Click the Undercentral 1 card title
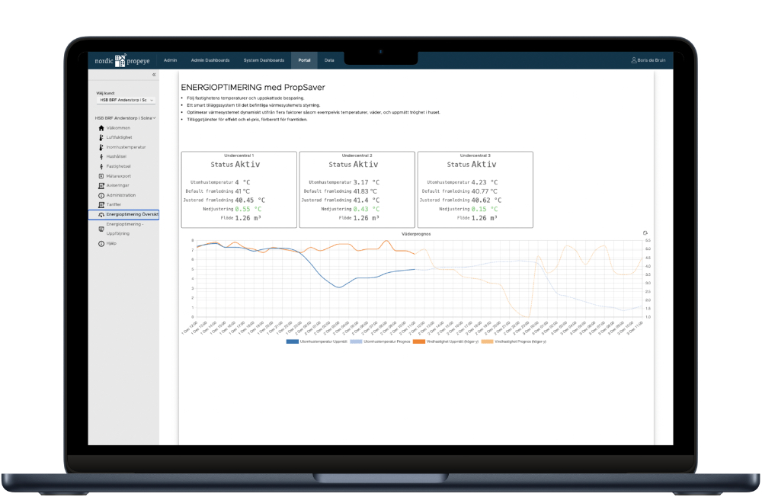This screenshot has width=762, height=497. (239, 156)
